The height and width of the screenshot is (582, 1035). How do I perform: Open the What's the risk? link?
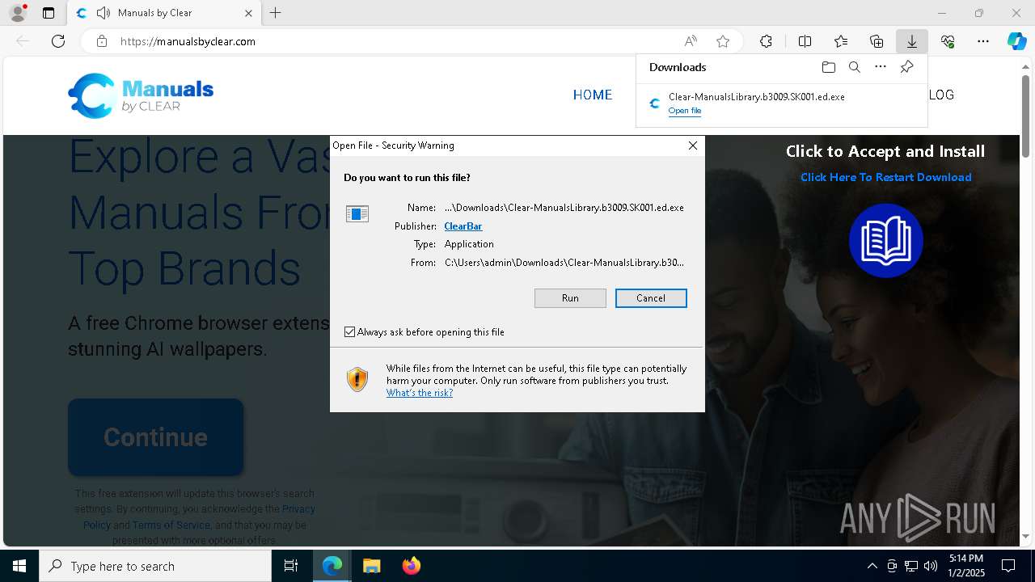(x=420, y=393)
